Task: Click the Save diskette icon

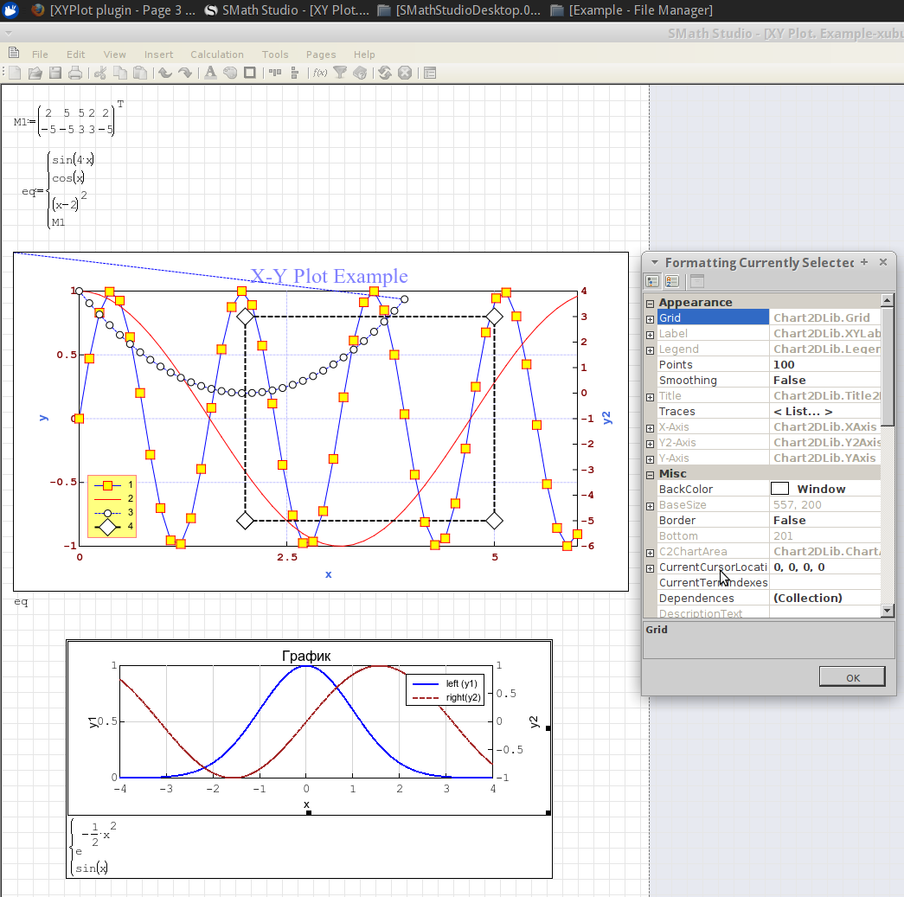Action: pyautogui.click(x=55, y=73)
